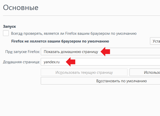The image size is (160, 116).
Task: Click the empty part of the startup dropdown box
Action: [x=135, y=52]
